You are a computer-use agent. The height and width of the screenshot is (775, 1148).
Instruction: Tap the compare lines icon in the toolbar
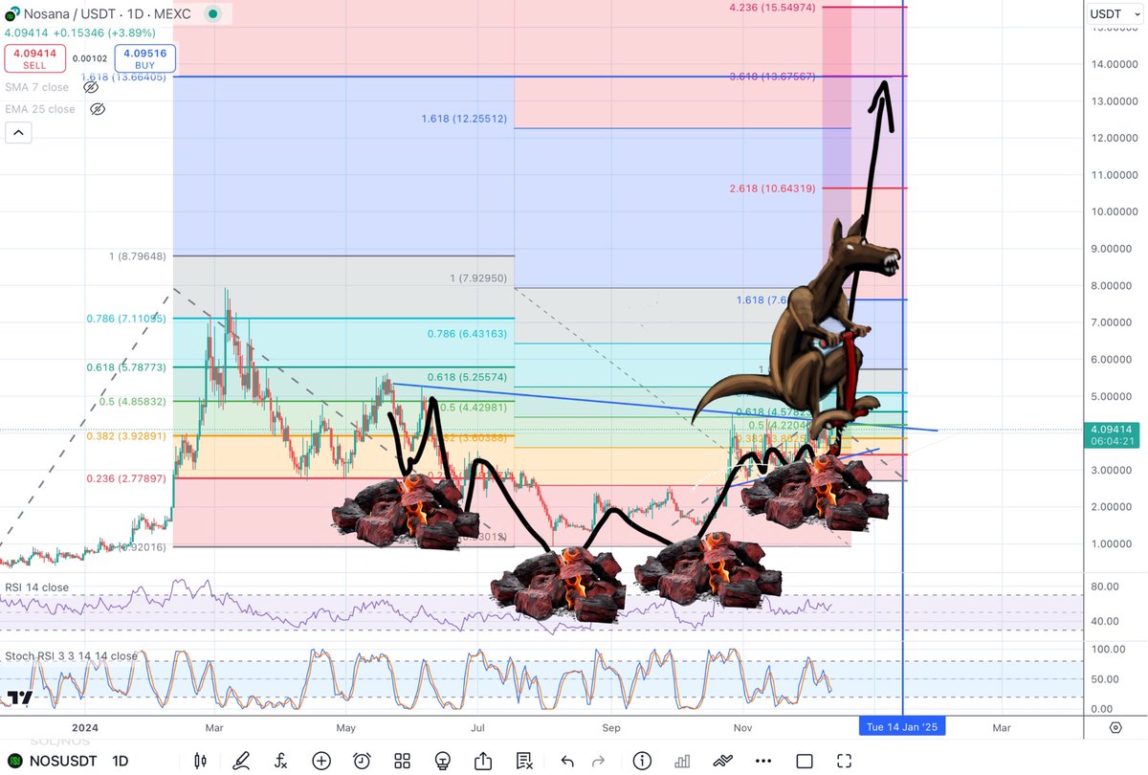pos(723,762)
